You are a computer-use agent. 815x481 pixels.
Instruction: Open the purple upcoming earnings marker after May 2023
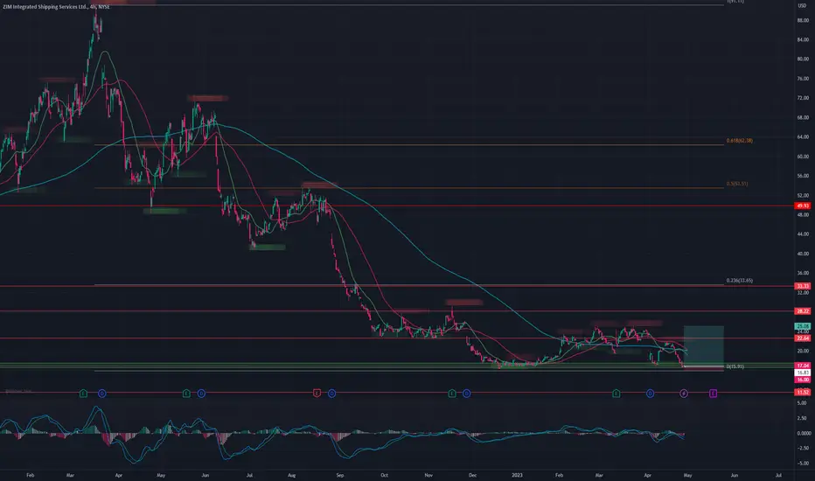click(x=714, y=394)
